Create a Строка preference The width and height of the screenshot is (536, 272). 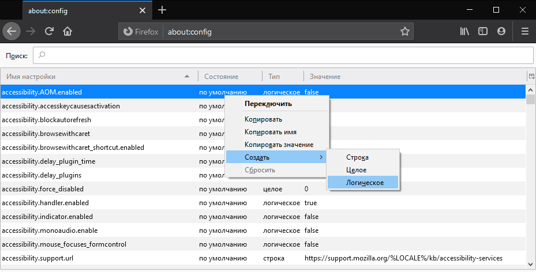[363, 157]
